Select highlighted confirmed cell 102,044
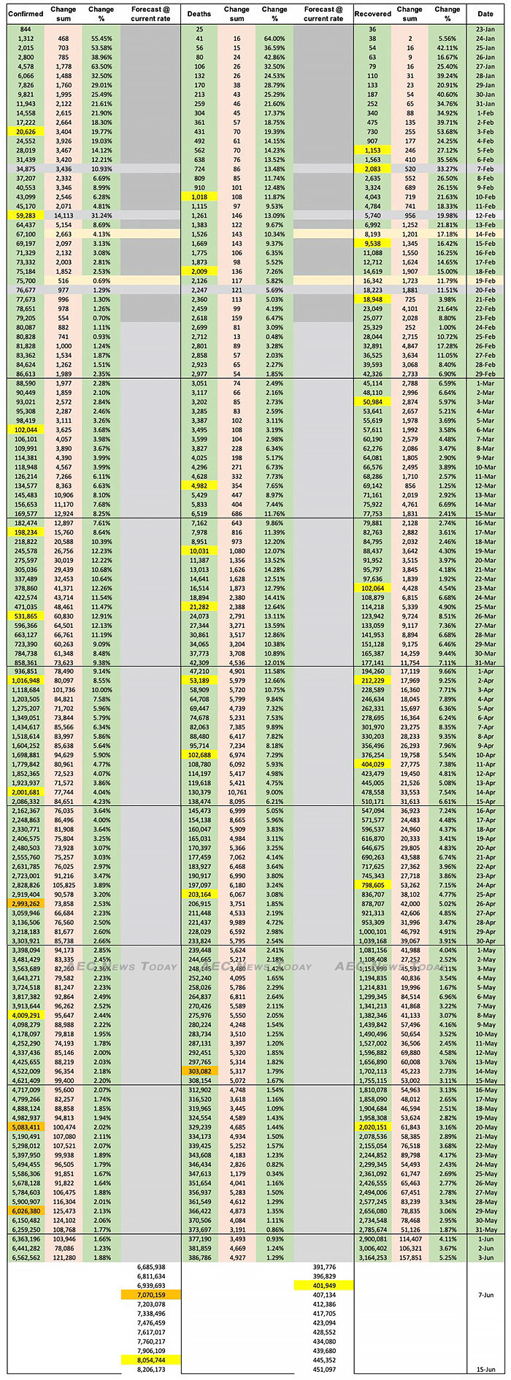The height and width of the screenshot is (1380, 511). pos(26,429)
